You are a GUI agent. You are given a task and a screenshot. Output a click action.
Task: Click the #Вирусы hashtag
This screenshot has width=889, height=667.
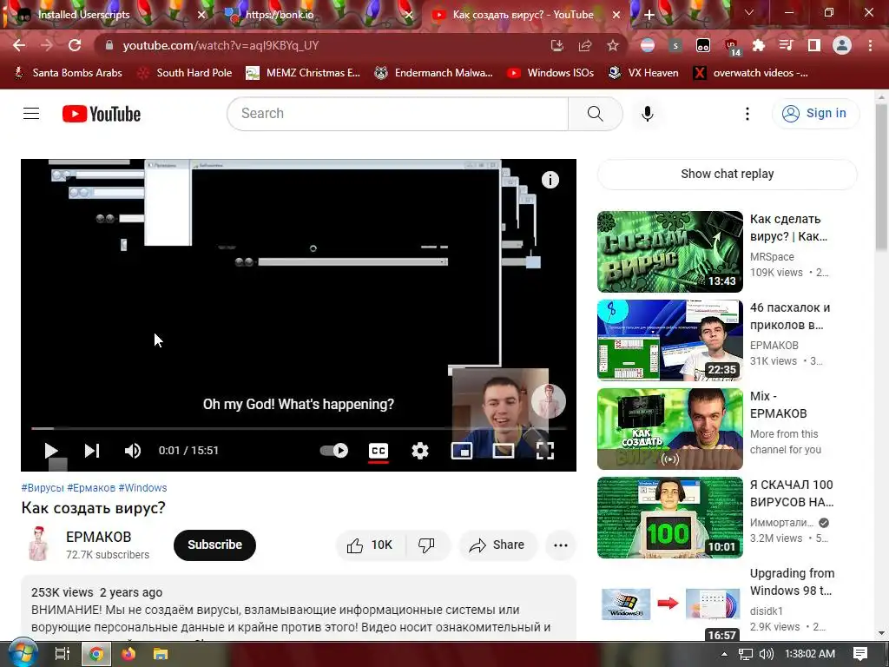tap(43, 488)
